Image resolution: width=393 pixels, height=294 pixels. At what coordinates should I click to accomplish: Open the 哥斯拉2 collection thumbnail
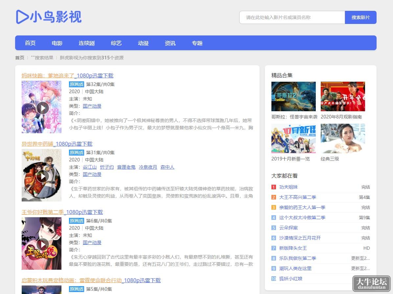tap(293, 96)
